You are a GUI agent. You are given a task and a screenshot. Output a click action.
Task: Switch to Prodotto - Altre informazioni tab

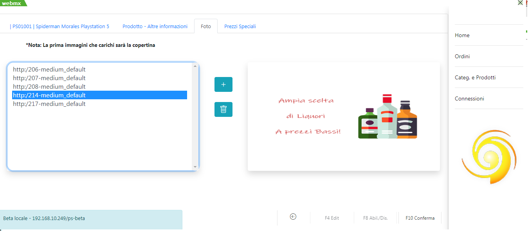click(155, 27)
